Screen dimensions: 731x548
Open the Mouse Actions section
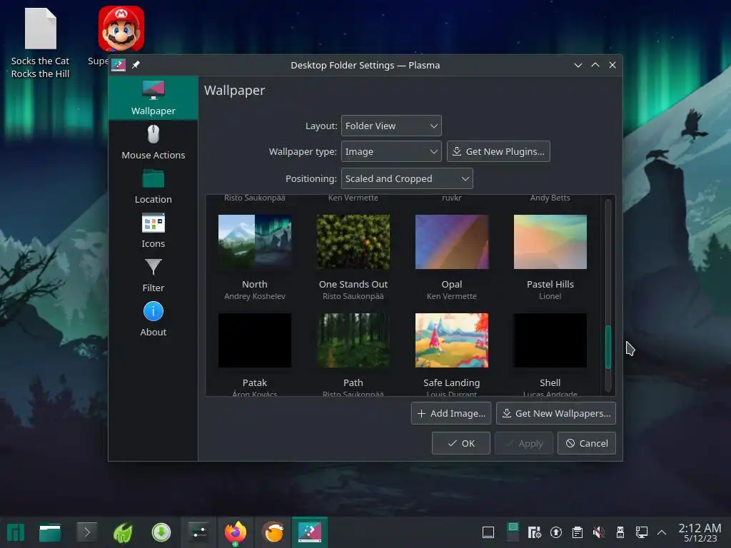(153, 142)
